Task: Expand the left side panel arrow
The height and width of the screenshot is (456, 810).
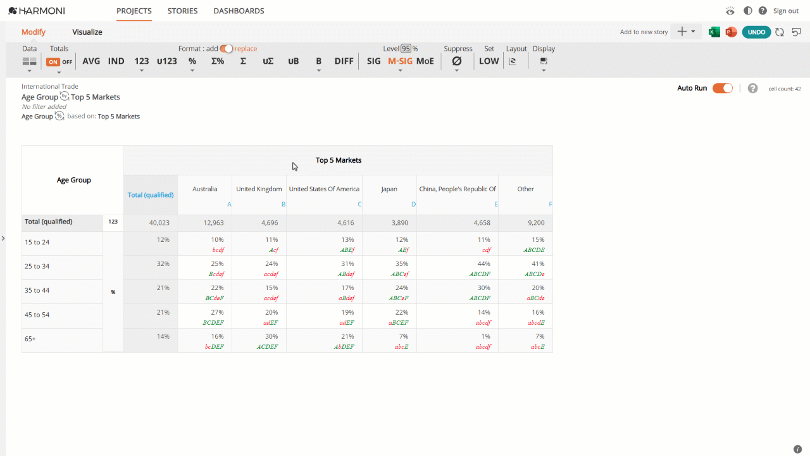Action: (3, 238)
